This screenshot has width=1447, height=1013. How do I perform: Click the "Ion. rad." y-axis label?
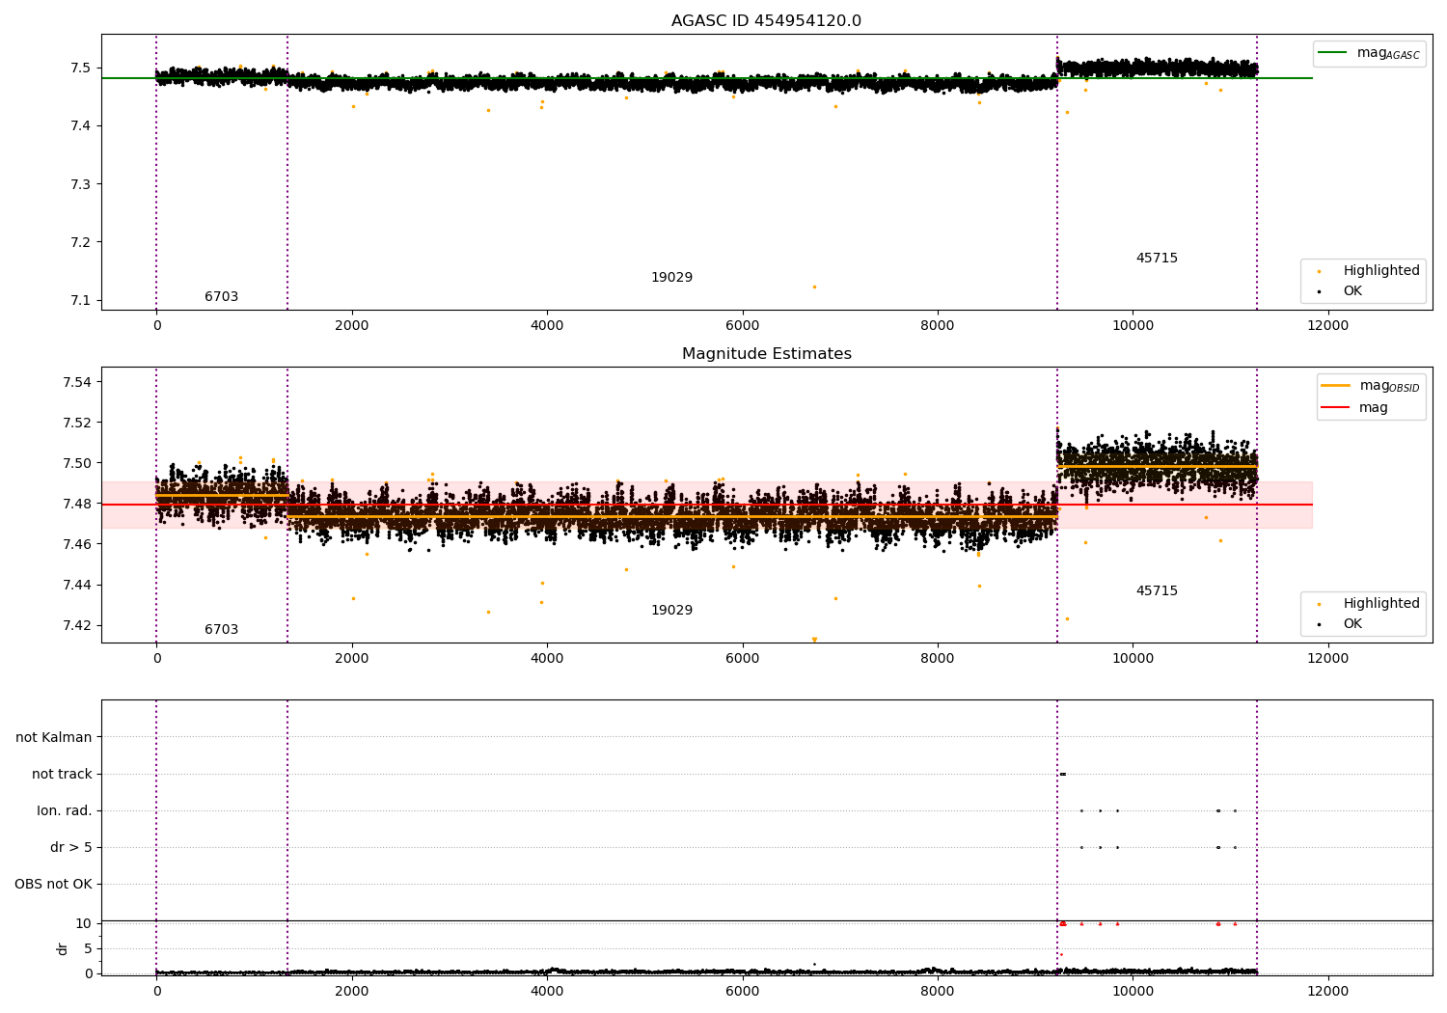(x=65, y=810)
